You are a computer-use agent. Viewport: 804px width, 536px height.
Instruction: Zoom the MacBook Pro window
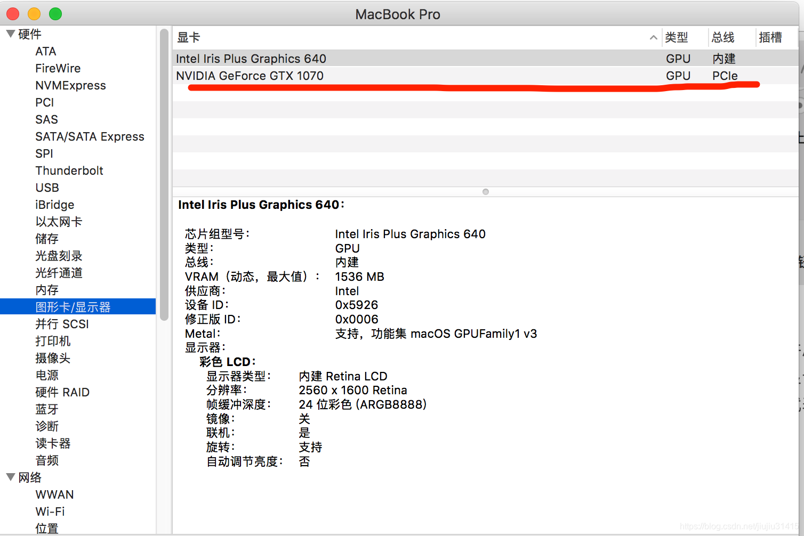tap(55, 14)
